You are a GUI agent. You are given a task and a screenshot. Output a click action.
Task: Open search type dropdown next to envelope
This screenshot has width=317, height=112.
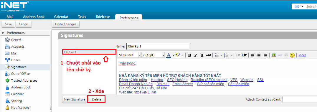[x=303, y=6]
